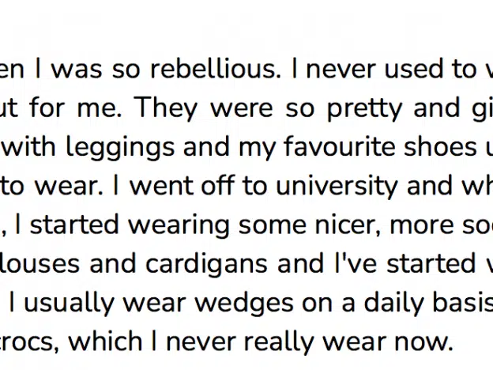The height and width of the screenshot is (370, 493).
Task: Click the word "wearing" in the fifth line
Action: pos(179,226)
